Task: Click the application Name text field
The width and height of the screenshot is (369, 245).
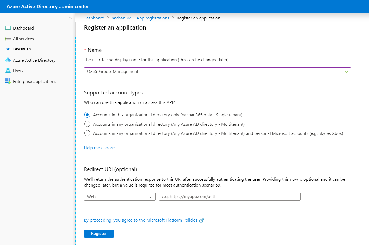Action: pyautogui.click(x=213, y=71)
